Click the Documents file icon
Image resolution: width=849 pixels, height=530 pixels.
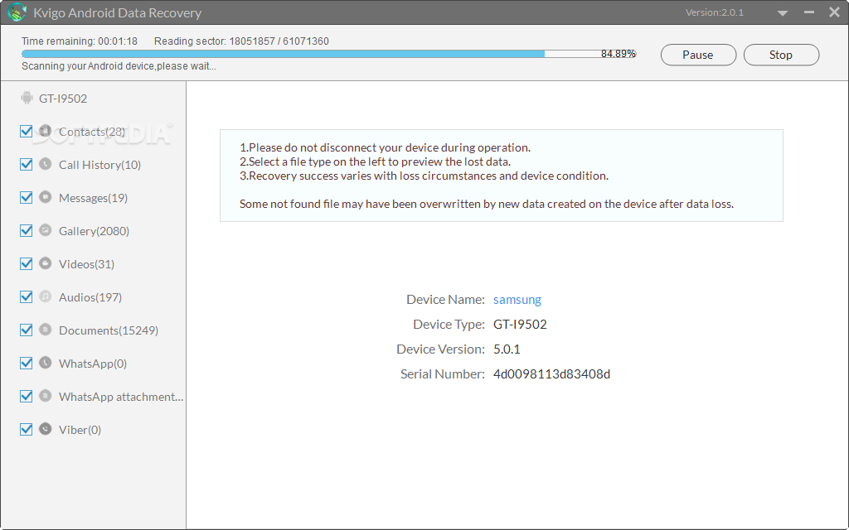pyautogui.click(x=46, y=330)
